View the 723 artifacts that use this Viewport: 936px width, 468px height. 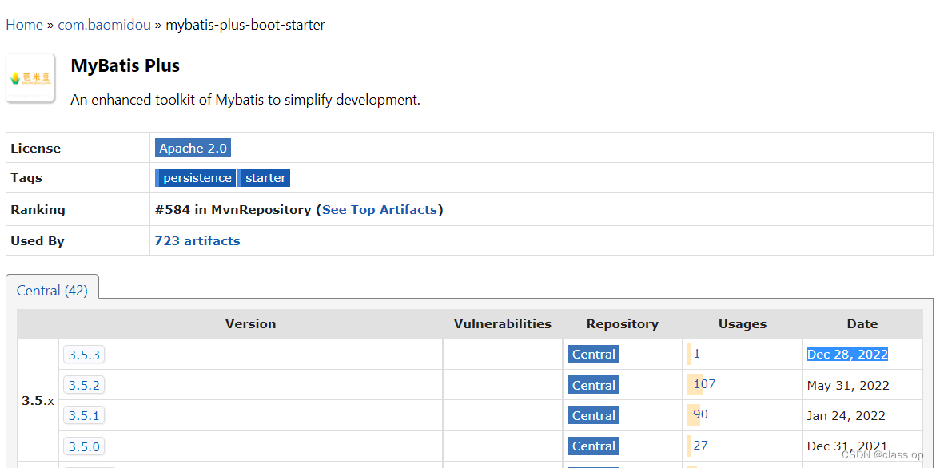[x=197, y=240]
